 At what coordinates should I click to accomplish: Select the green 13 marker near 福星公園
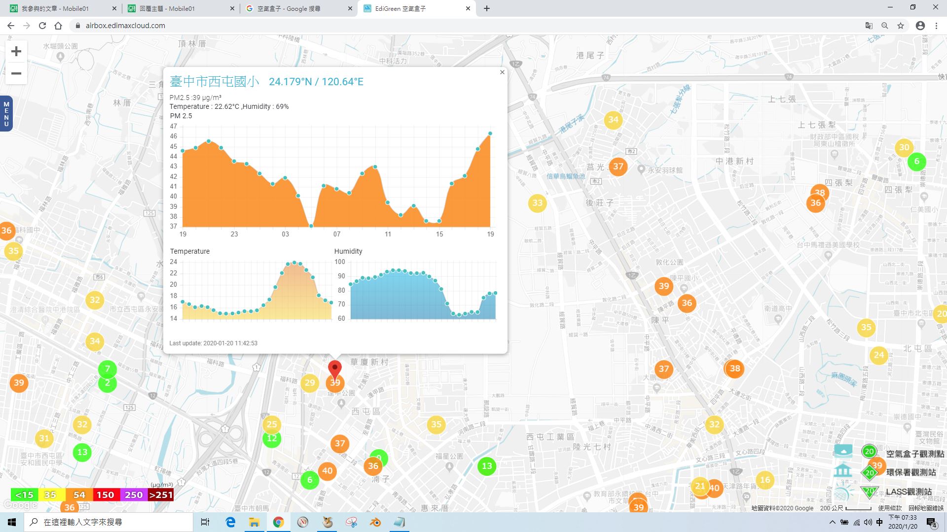(x=487, y=466)
